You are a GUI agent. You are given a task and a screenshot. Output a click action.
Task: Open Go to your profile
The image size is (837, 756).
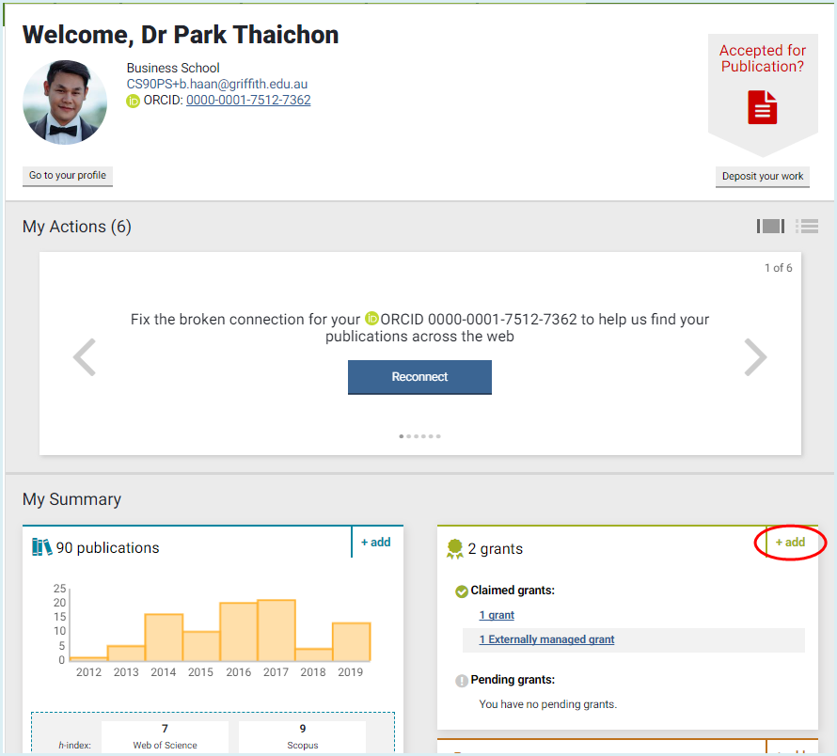click(x=68, y=176)
